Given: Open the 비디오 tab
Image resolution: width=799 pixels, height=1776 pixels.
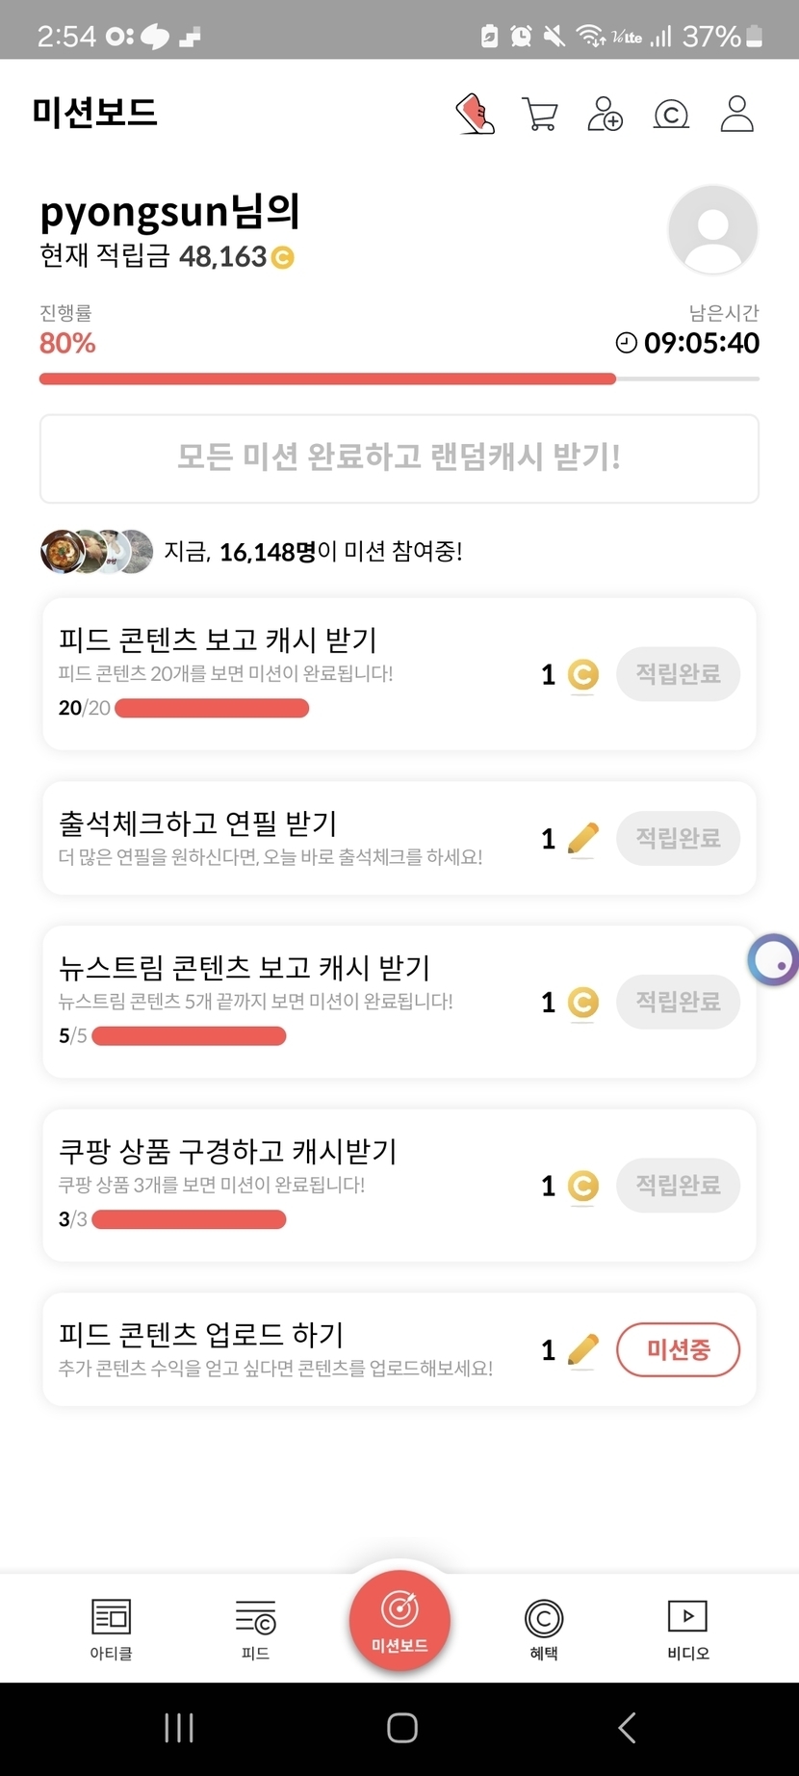Looking at the screenshot, I should [687, 1629].
